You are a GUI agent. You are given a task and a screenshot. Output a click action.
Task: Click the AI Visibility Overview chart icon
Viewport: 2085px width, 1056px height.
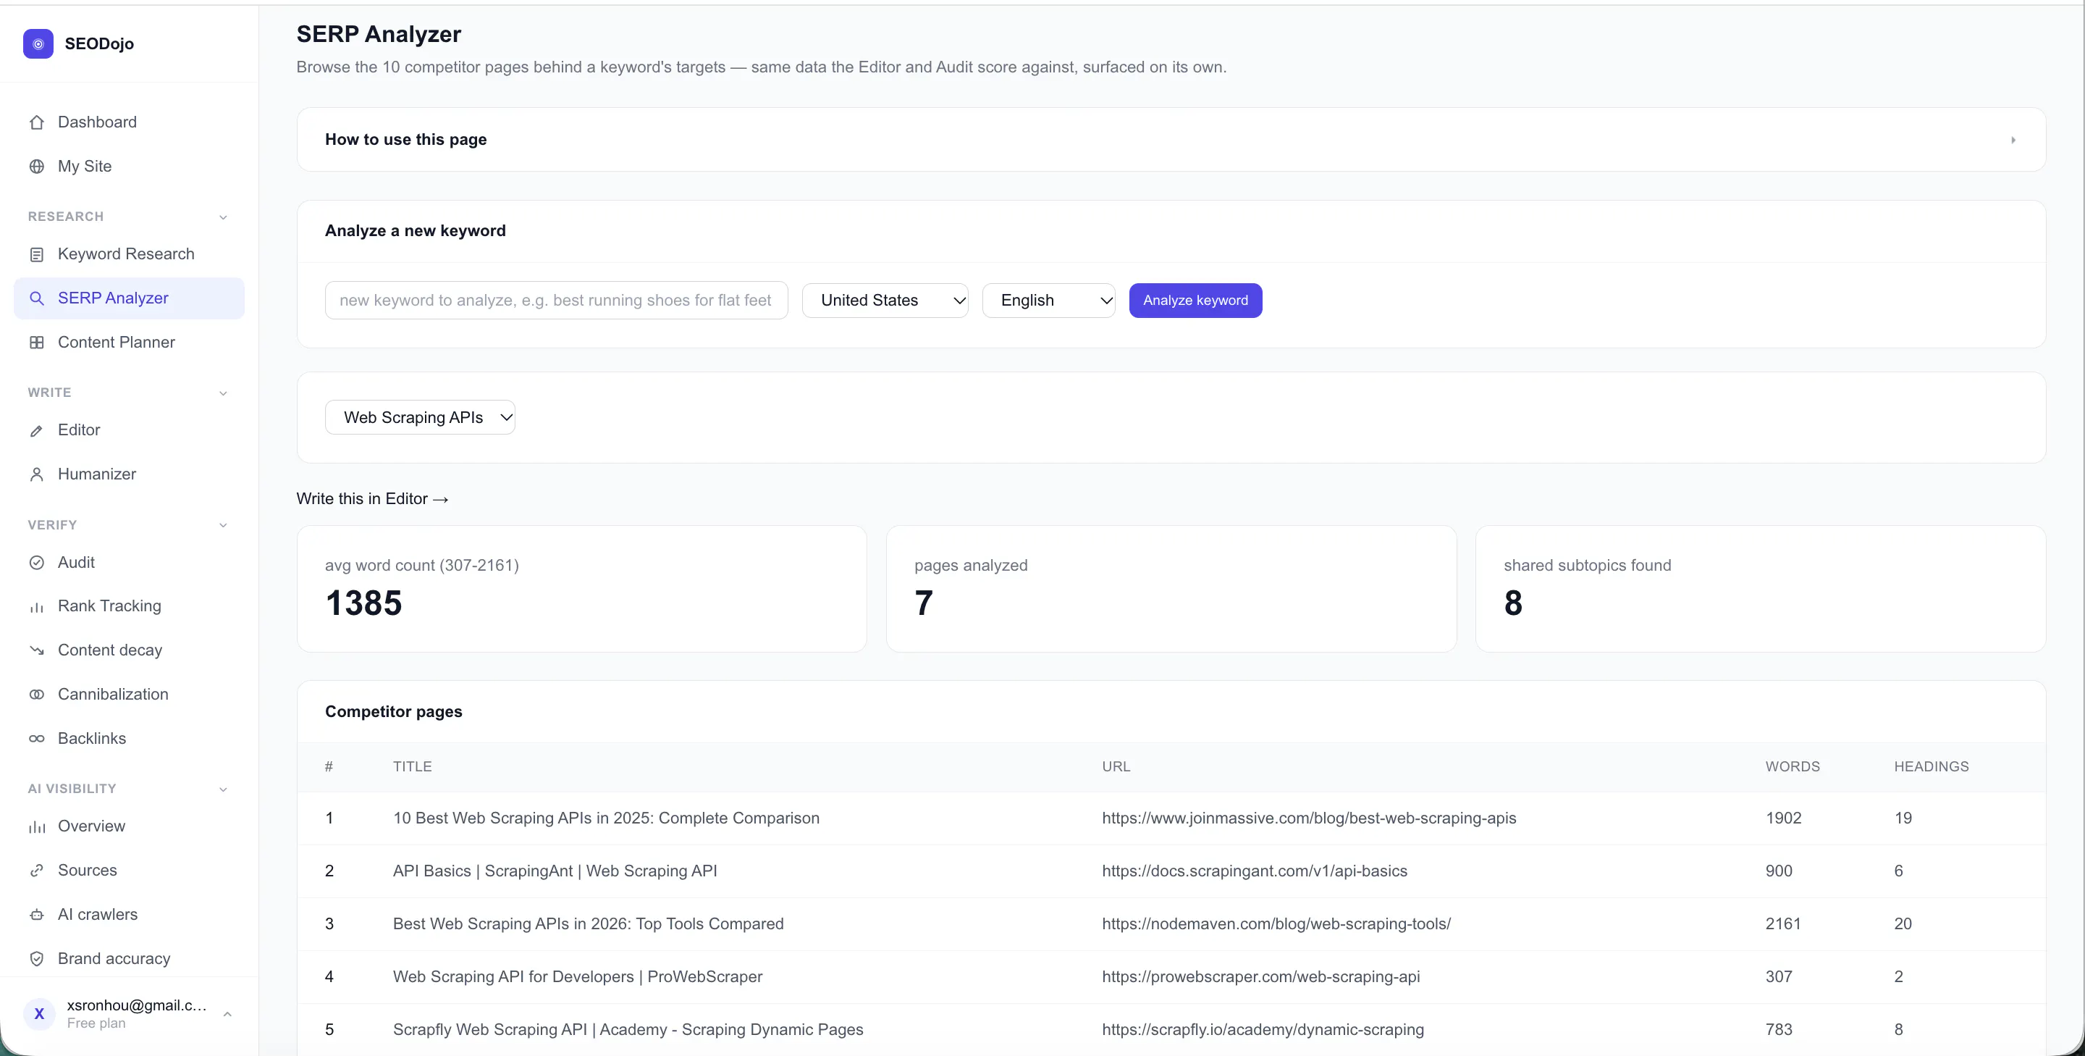point(36,827)
